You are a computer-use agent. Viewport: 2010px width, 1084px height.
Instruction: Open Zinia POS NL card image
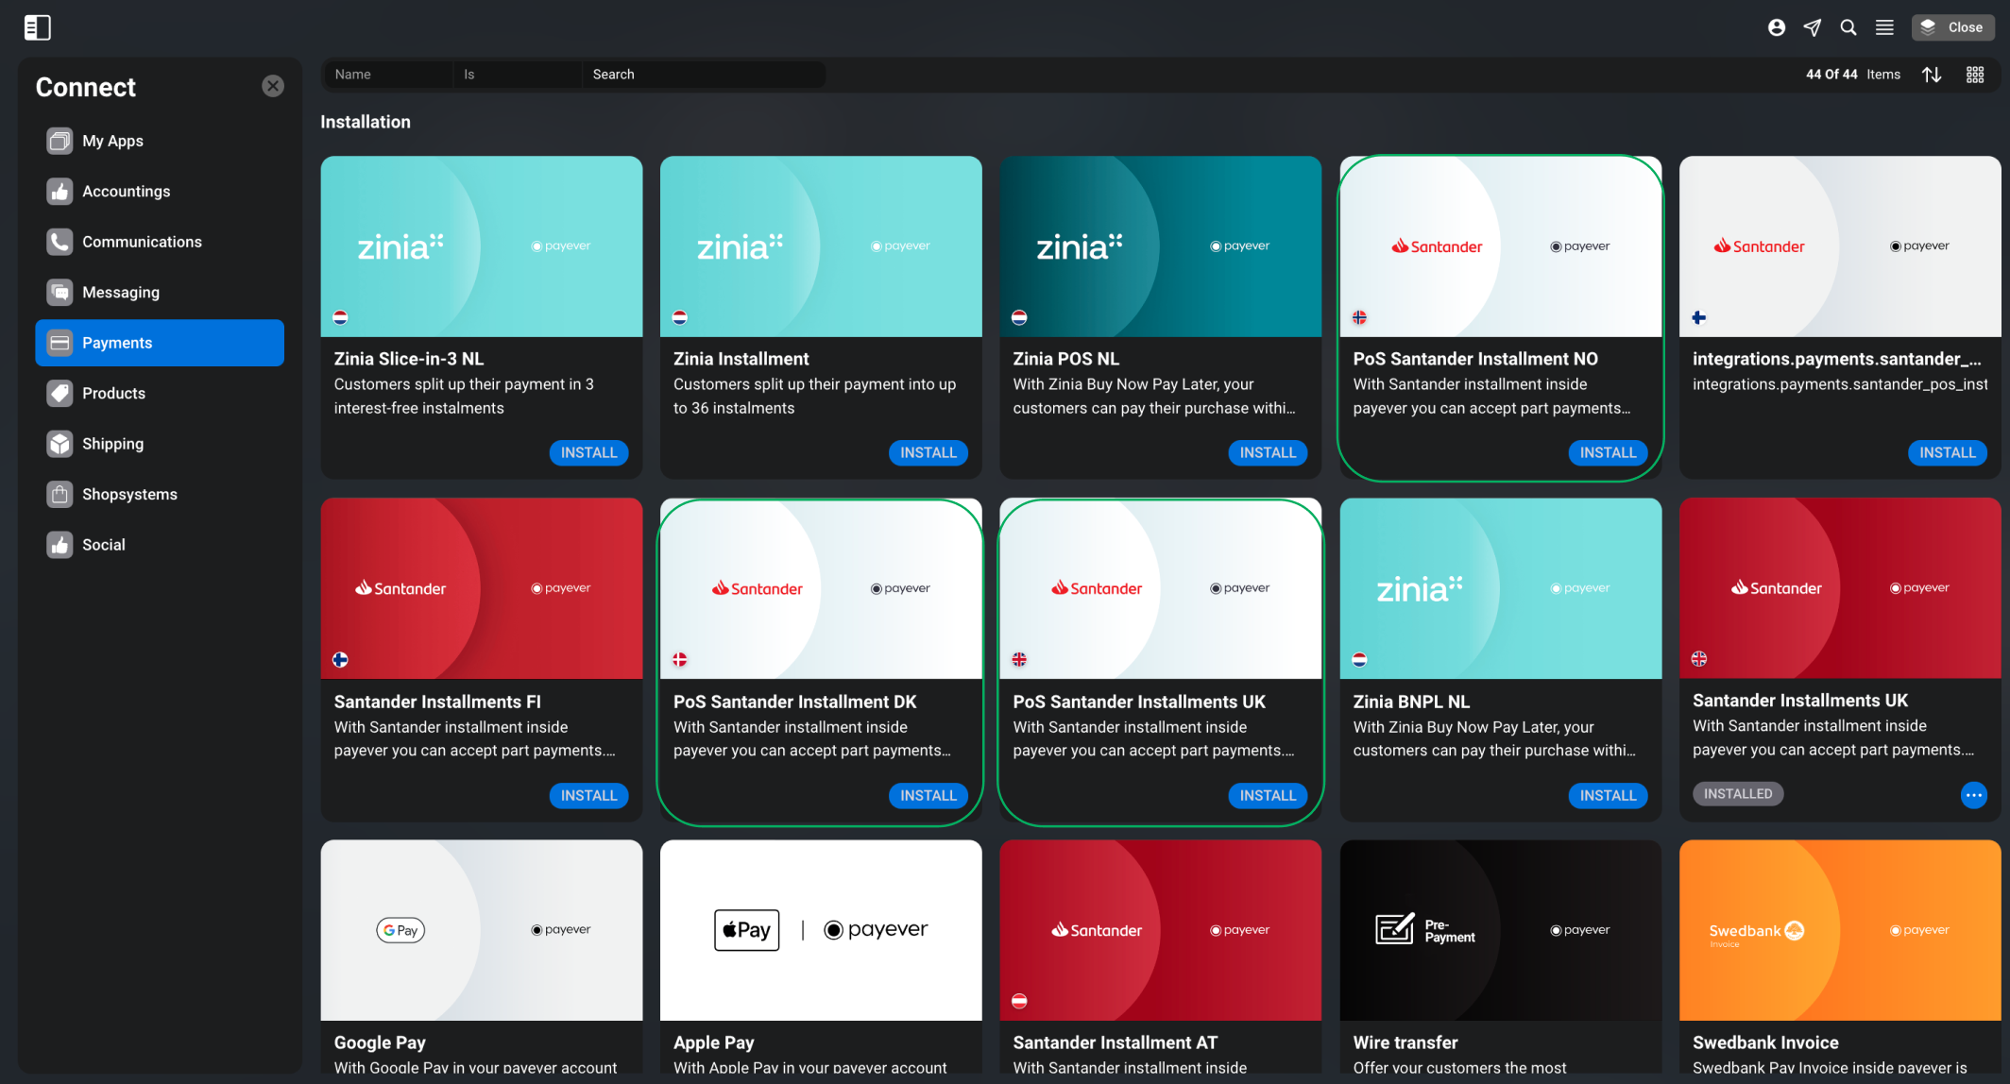[x=1160, y=246]
